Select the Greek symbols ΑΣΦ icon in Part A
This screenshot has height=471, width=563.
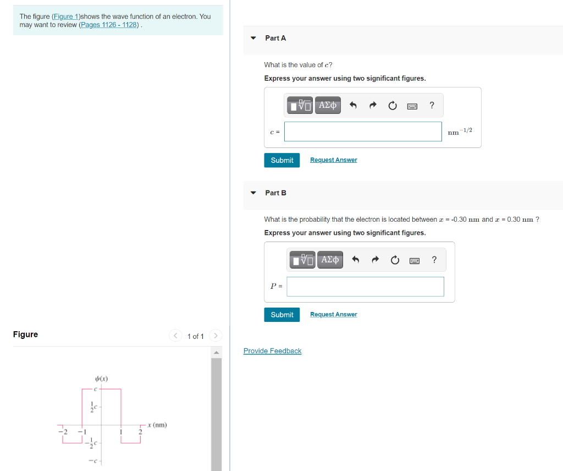pyautogui.click(x=328, y=105)
